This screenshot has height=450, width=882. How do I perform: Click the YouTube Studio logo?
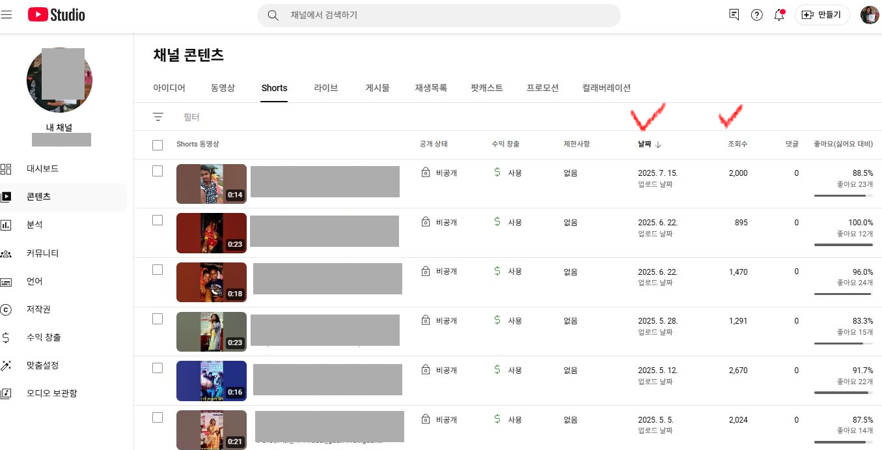coord(57,14)
